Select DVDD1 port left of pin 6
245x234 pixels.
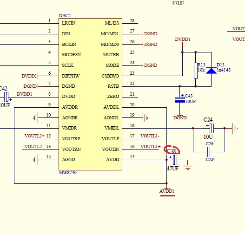[30, 76]
